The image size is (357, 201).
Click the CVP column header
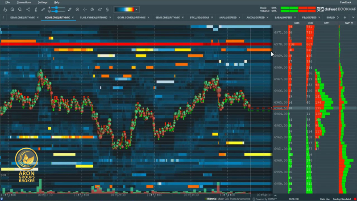point(327,23)
